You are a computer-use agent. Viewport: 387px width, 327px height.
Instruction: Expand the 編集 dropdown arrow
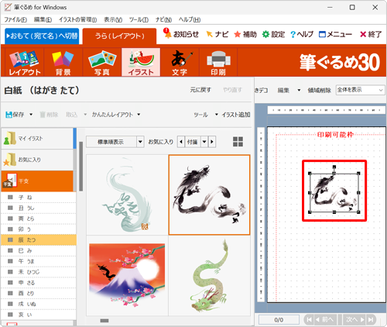click(x=299, y=90)
